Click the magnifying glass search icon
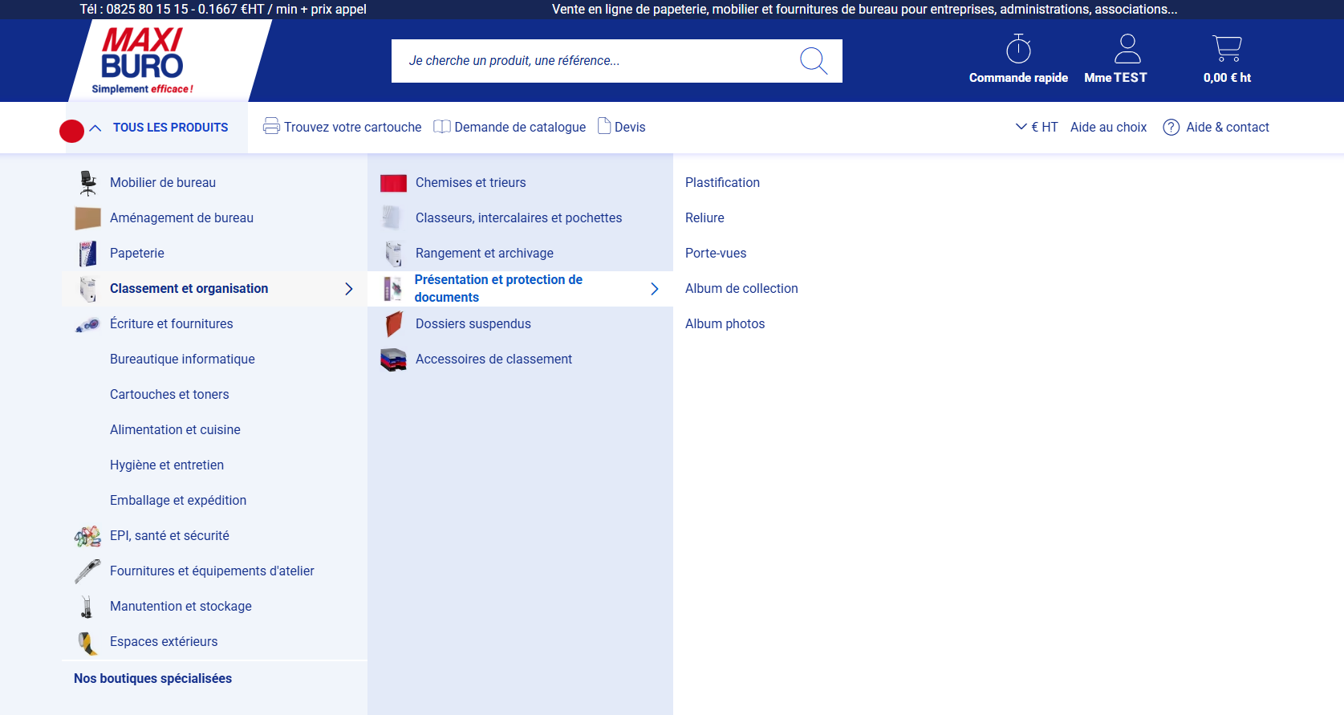This screenshot has width=1344, height=715. pyautogui.click(x=813, y=61)
